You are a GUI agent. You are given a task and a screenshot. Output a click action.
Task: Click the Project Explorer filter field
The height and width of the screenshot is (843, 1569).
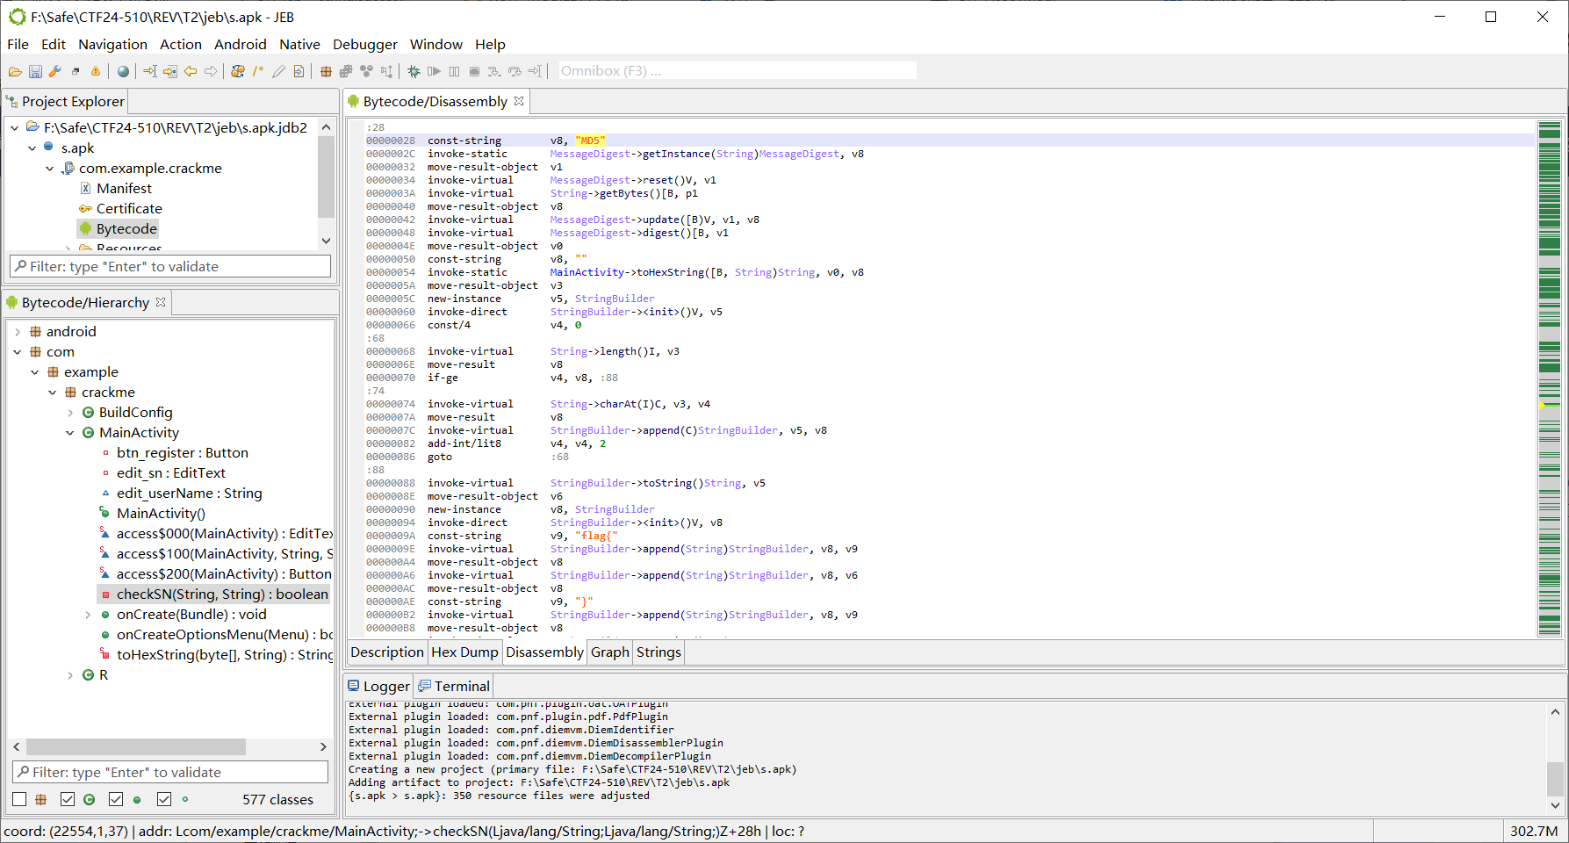point(170,266)
